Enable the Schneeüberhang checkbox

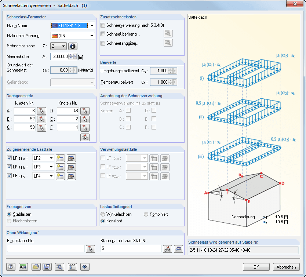(103, 34)
